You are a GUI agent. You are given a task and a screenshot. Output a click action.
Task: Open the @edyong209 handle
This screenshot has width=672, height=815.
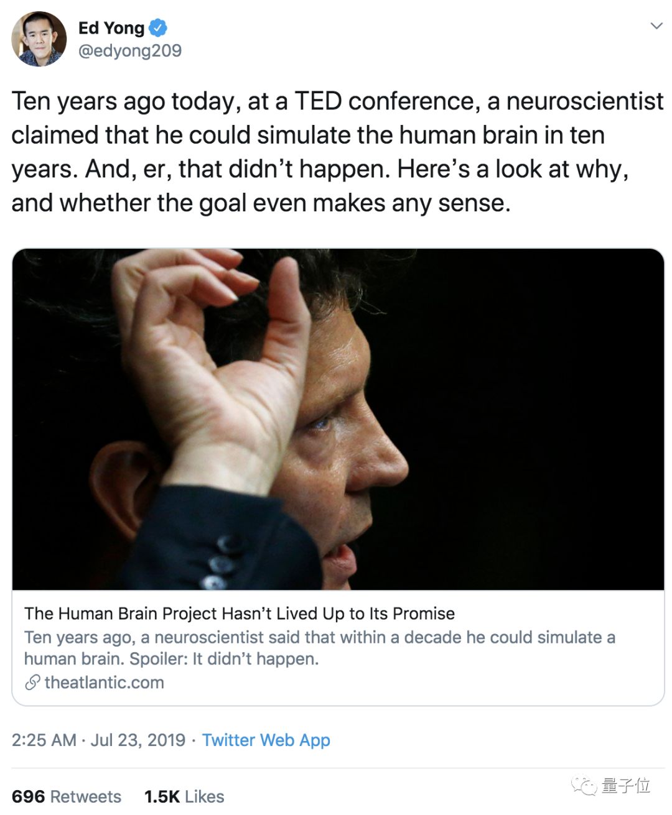pyautogui.click(x=130, y=51)
